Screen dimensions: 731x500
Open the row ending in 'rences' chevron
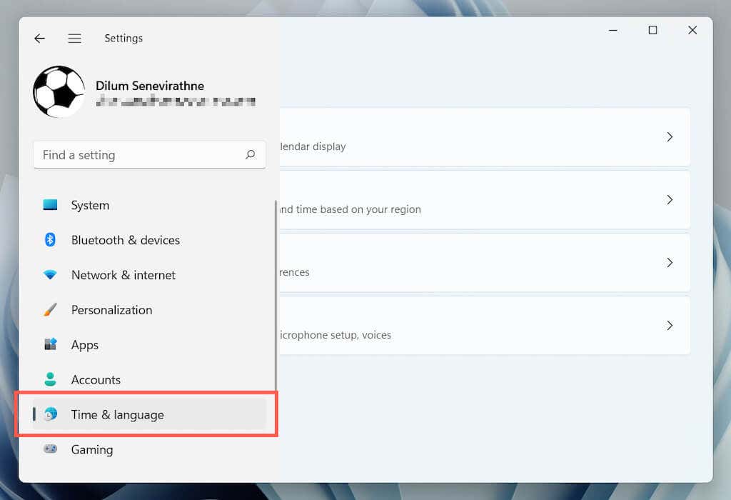coord(670,263)
